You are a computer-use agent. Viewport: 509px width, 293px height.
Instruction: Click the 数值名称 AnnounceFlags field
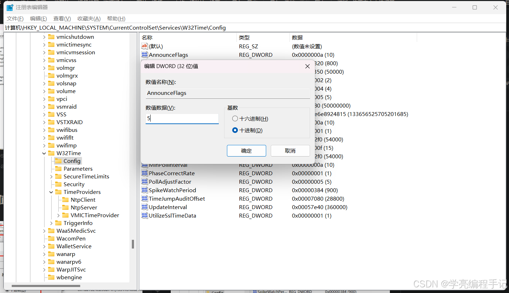[x=228, y=93]
